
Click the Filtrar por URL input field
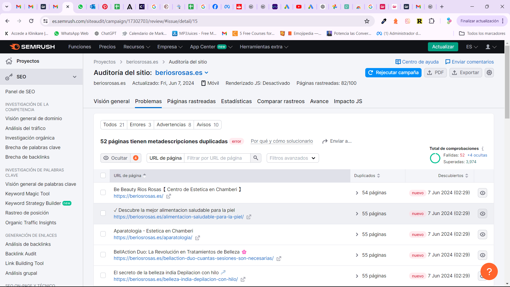217,158
